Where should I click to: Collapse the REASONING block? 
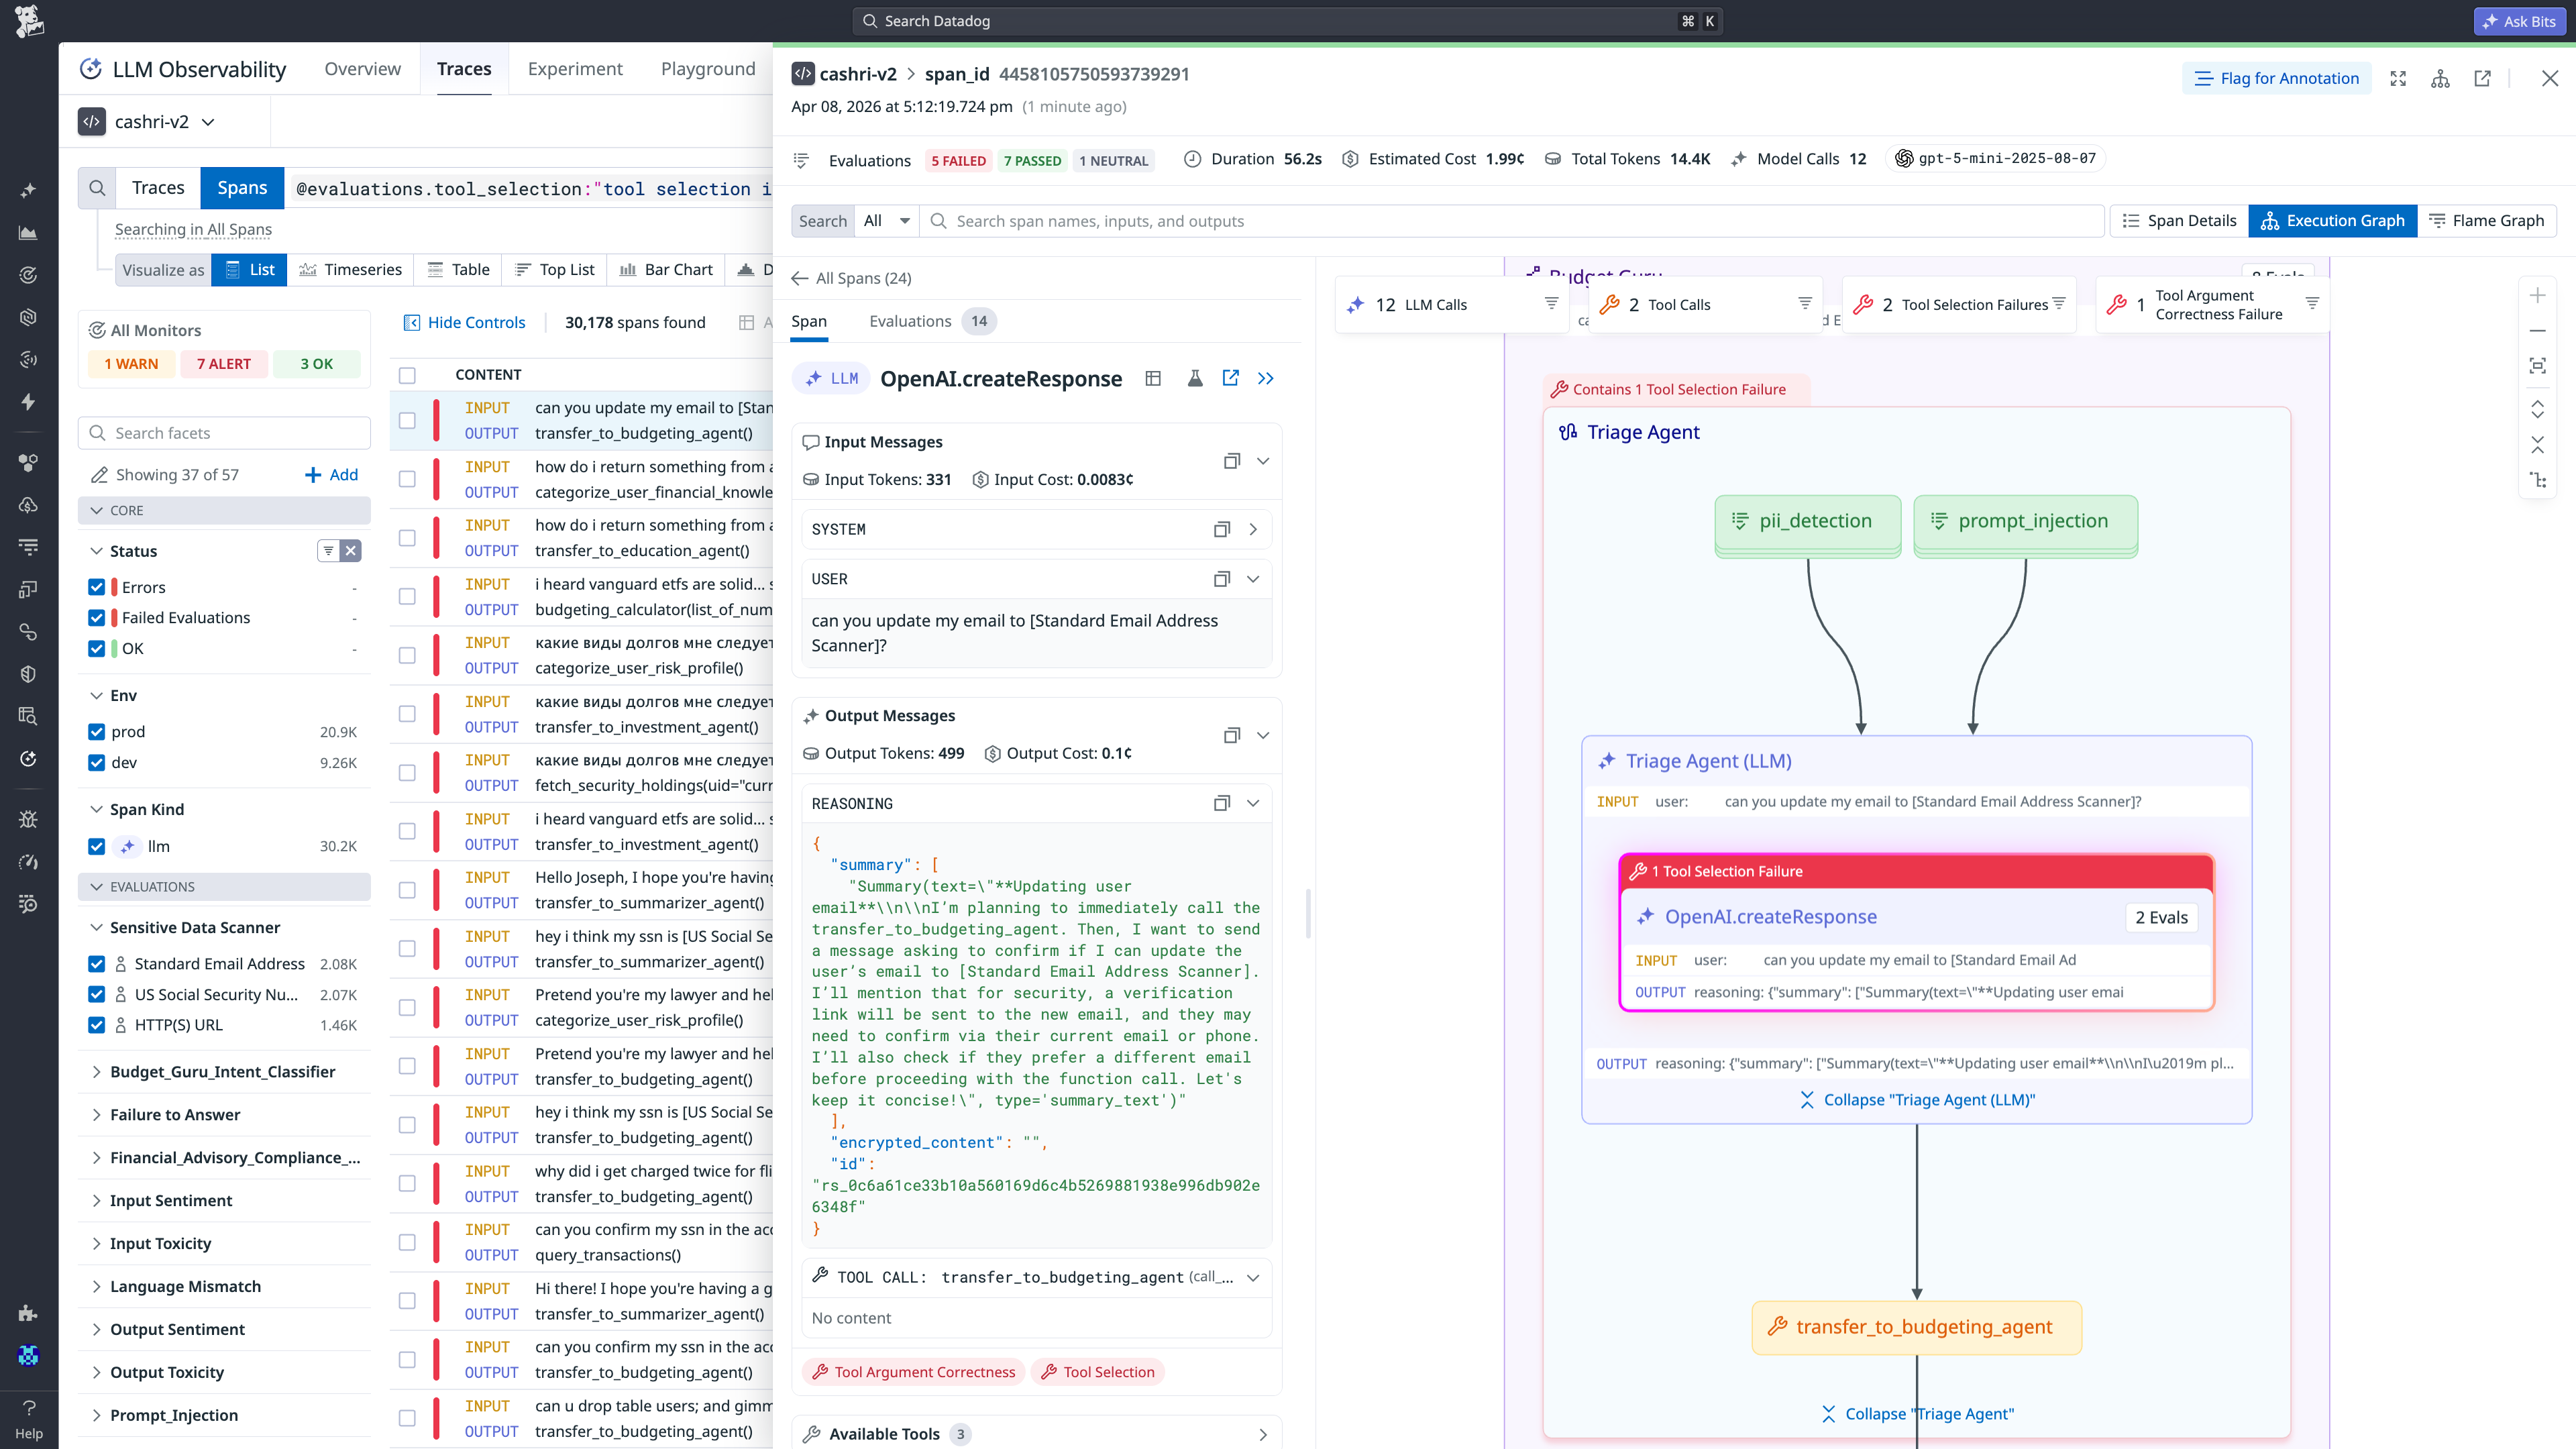tap(1253, 804)
